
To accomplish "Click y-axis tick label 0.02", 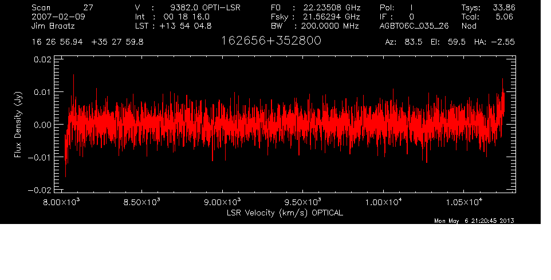I will (42, 59).
